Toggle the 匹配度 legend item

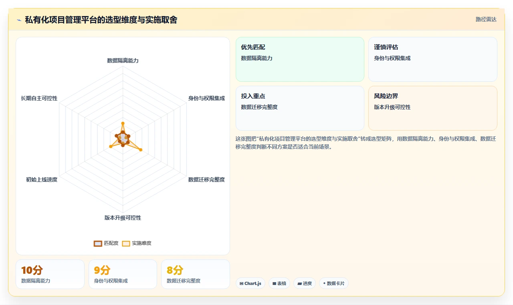pyautogui.click(x=106, y=243)
